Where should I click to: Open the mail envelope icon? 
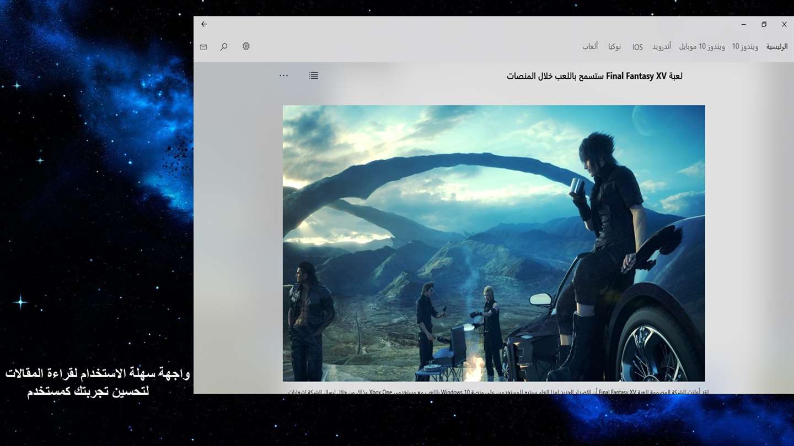pyautogui.click(x=203, y=47)
